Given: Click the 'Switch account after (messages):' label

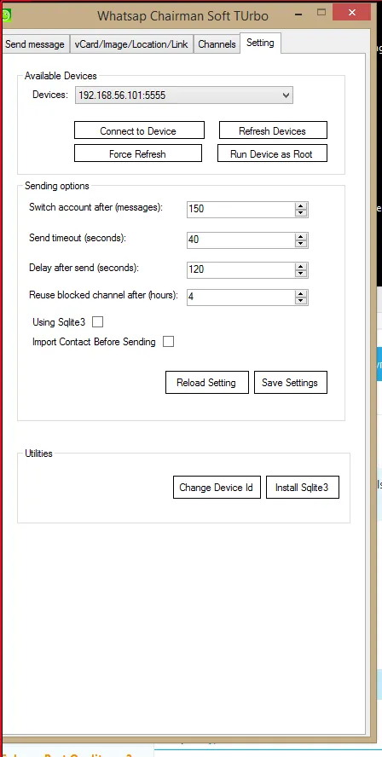Looking at the screenshot, I should click(x=96, y=208).
